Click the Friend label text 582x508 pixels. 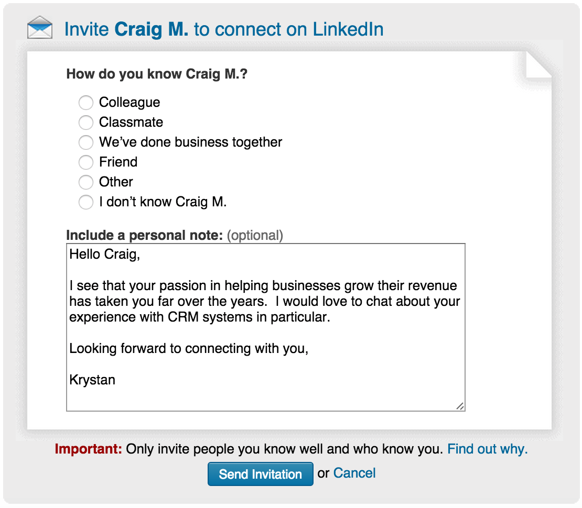(x=118, y=162)
